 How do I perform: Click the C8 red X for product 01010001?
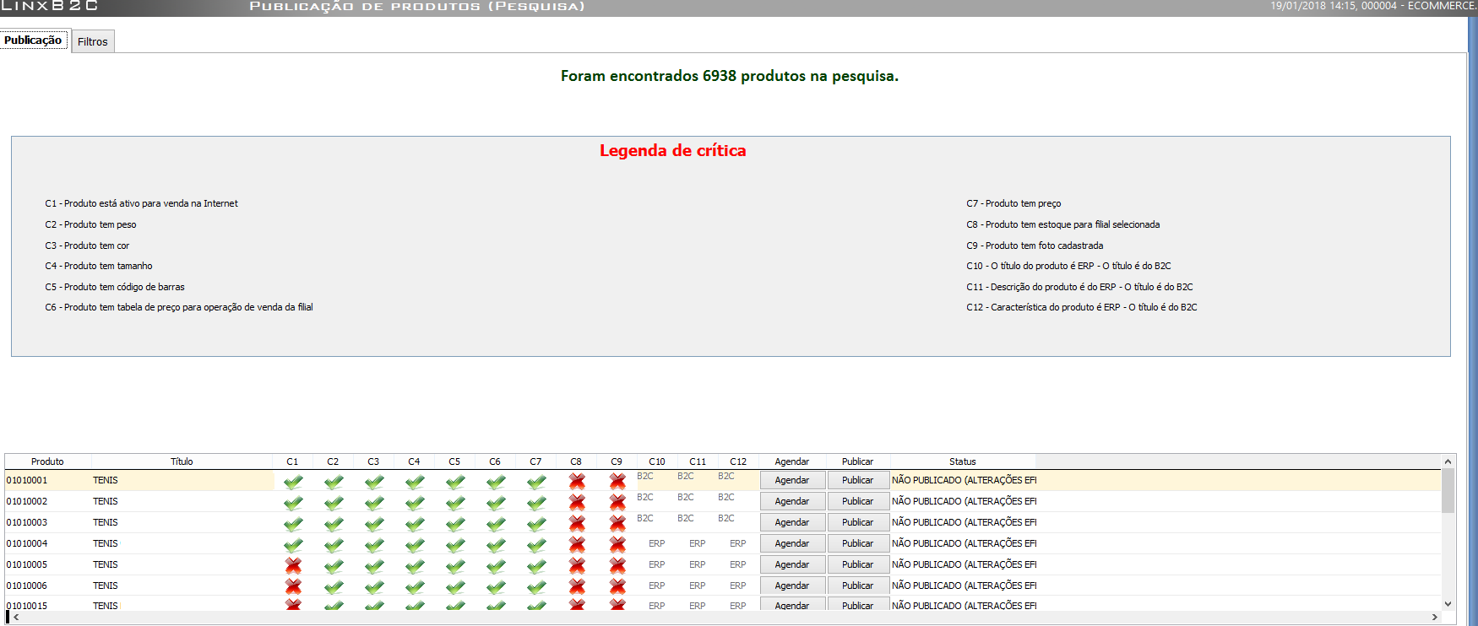coord(577,482)
